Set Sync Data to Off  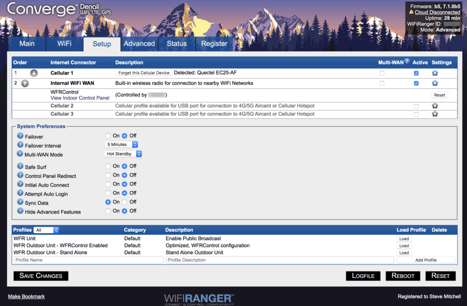click(x=125, y=202)
